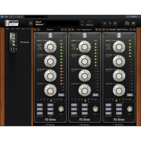141x141 pixels.
Task: Click the blue bypass icon in host toolbar
Action: tap(2, 17)
